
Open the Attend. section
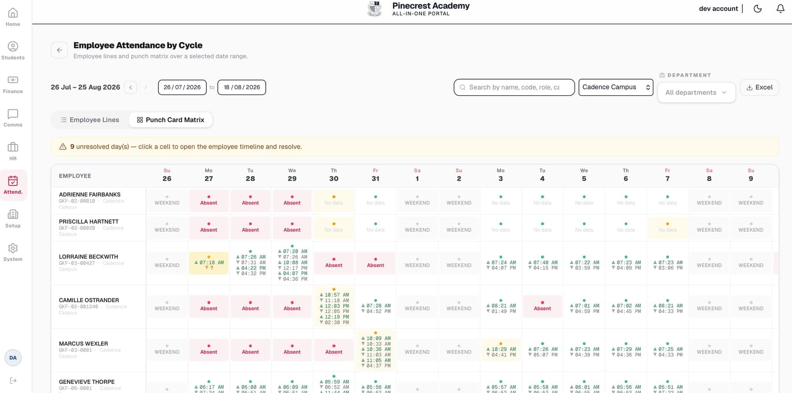click(x=13, y=186)
